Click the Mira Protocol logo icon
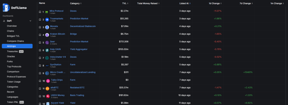288x105 pixels. [x=47, y=12]
